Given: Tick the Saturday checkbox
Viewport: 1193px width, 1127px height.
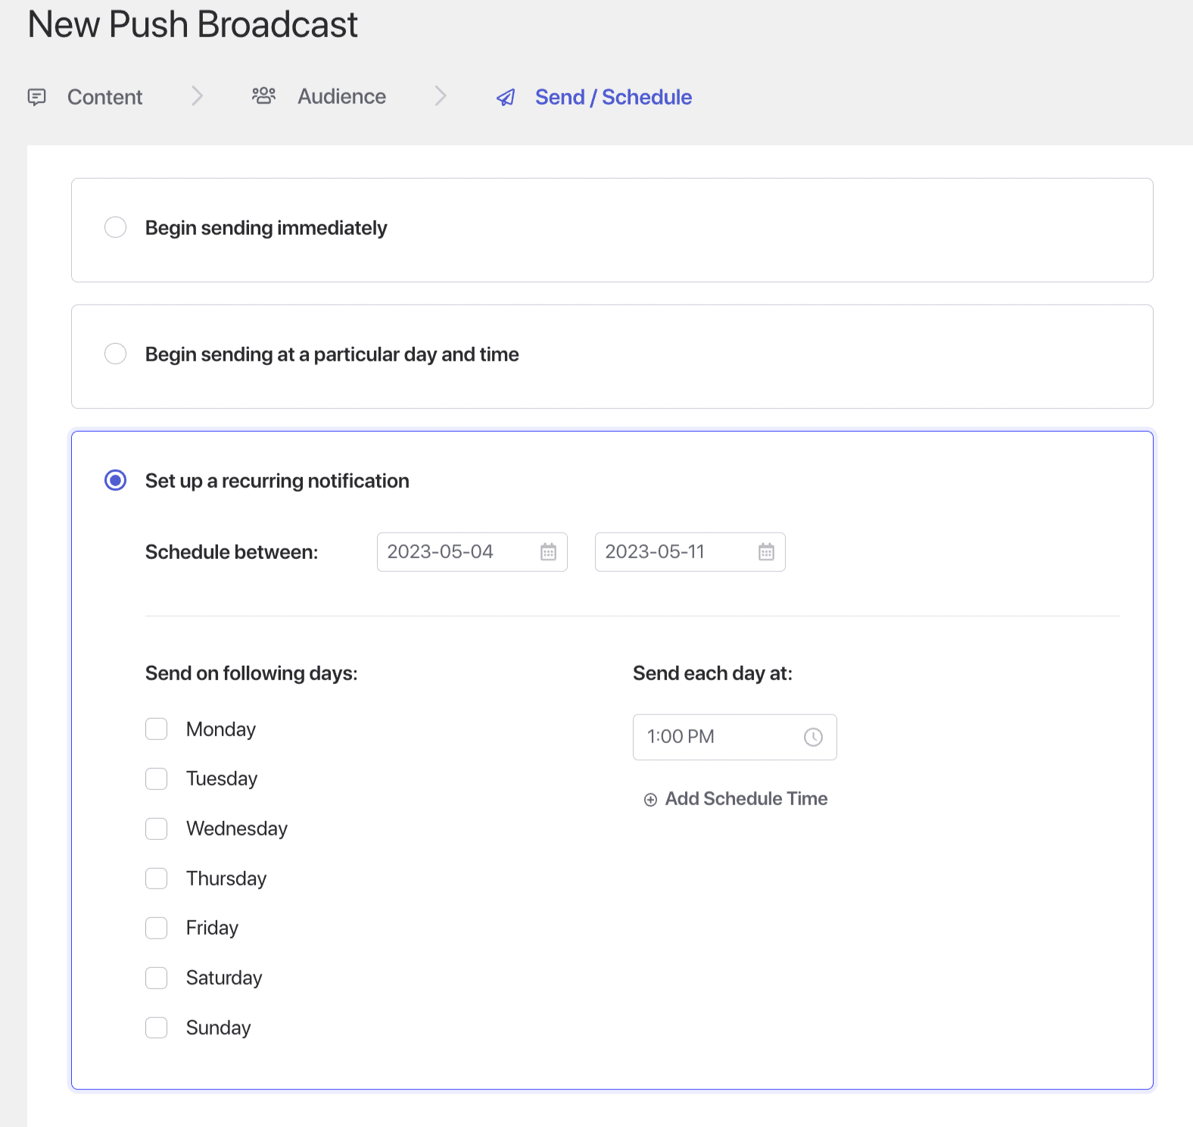Looking at the screenshot, I should pos(157,978).
